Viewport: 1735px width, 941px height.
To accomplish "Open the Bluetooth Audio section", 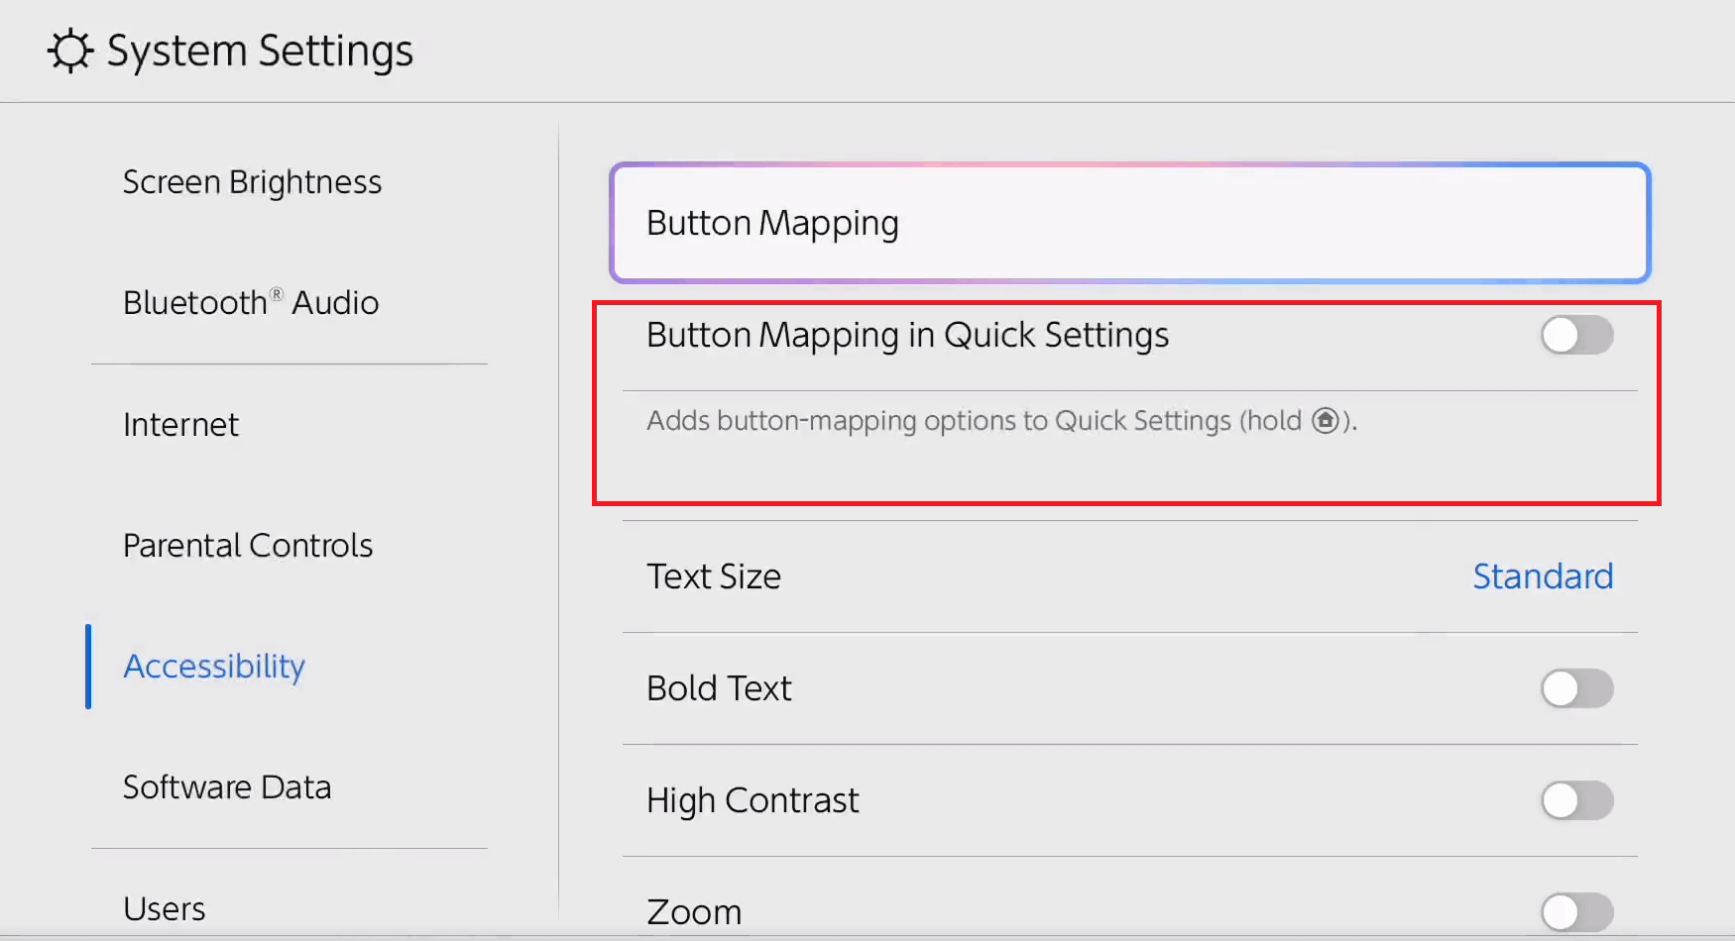I will [x=251, y=302].
